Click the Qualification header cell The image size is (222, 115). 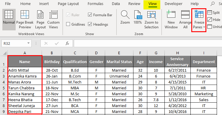click(75, 62)
